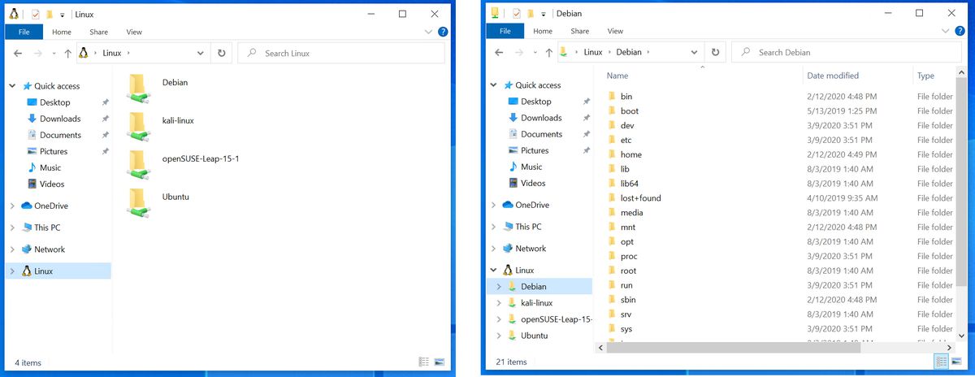Viewport: 975px width, 377px height.
Task: Open the address bar dropdown in the Linux window
Action: tap(201, 53)
